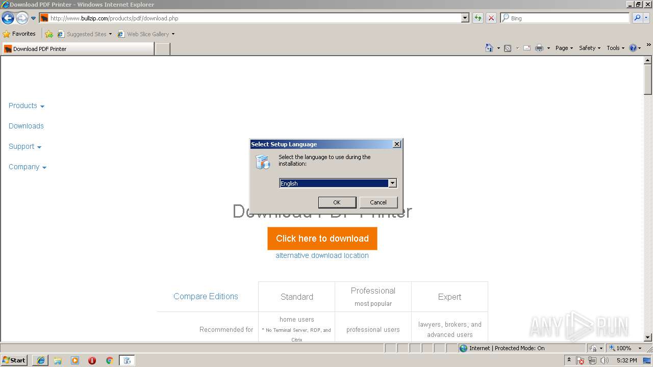653x367 pixels.
Task: Open the Downloads page link
Action: click(x=26, y=126)
